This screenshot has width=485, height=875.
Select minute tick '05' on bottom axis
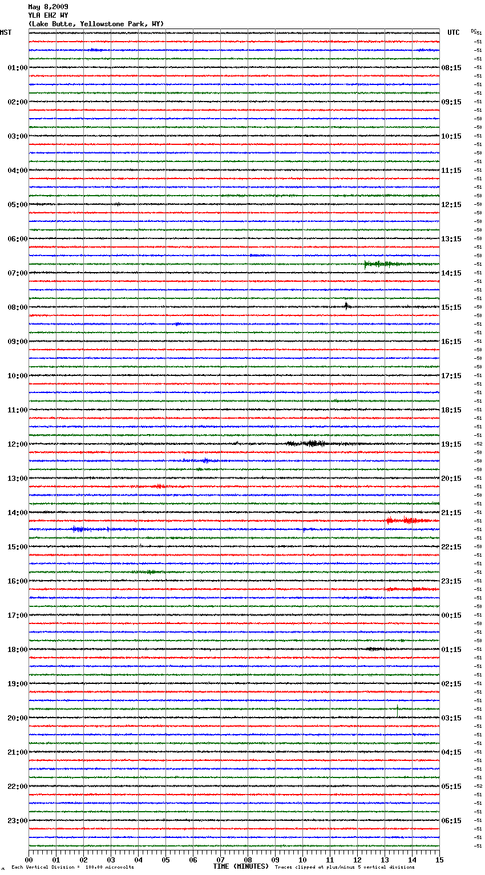click(165, 860)
